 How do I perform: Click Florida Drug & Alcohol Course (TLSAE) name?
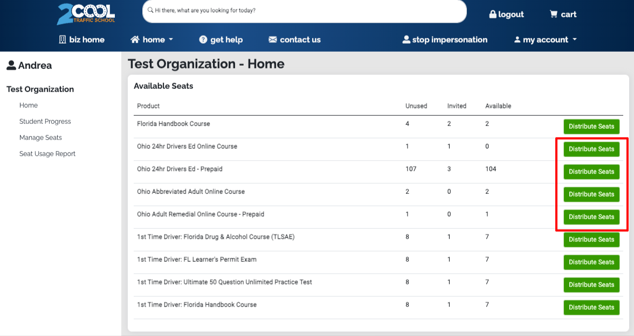coord(216,237)
